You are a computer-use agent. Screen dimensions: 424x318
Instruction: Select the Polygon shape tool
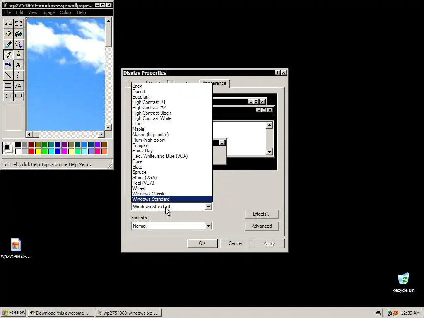pyautogui.click(x=18, y=86)
